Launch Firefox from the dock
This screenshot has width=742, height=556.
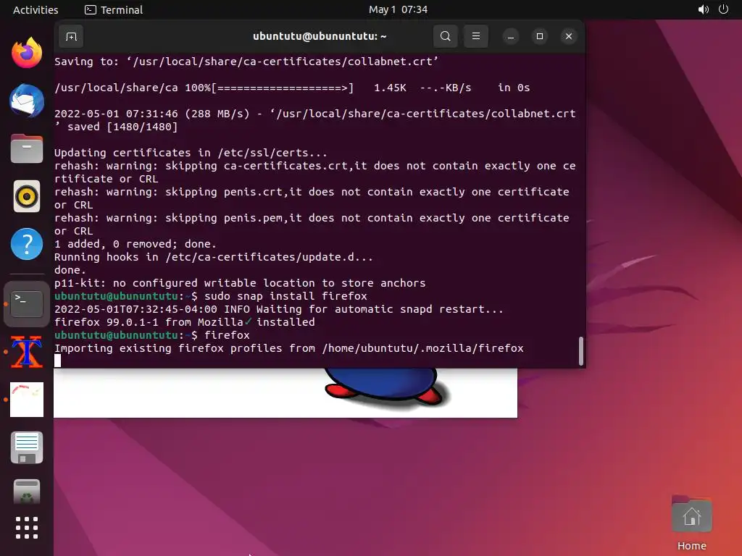tap(27, 52)
